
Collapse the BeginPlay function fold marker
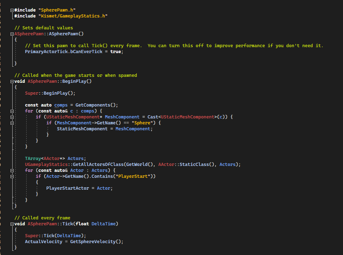12,82
